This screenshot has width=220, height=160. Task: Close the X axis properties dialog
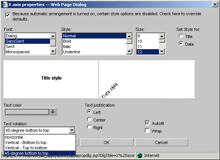coord(215,5)
